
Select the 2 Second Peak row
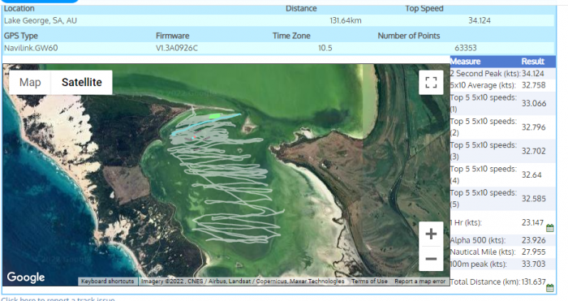(x=502, y=74)
